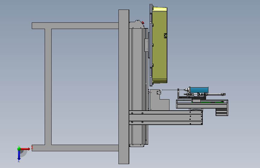Select the red knob atop the actuator housing
260x168 pixels.
[143, 22]
